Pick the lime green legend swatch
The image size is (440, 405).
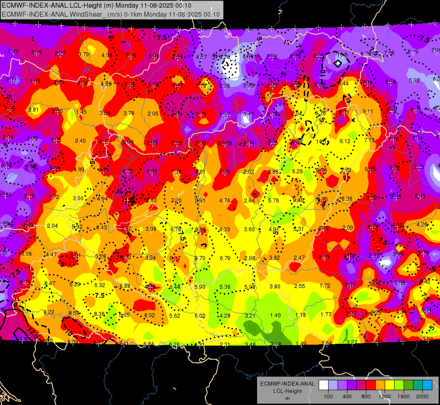399,385
